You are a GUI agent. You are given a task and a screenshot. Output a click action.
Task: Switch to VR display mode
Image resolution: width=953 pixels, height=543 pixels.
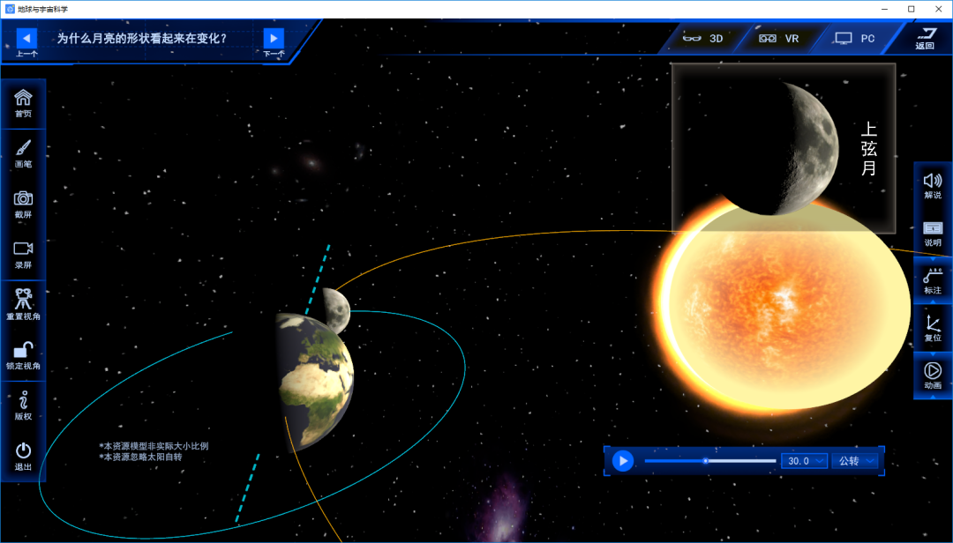coord(779,38)
